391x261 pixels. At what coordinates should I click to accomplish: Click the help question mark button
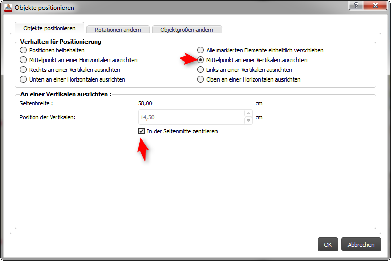tap(356, 5)
